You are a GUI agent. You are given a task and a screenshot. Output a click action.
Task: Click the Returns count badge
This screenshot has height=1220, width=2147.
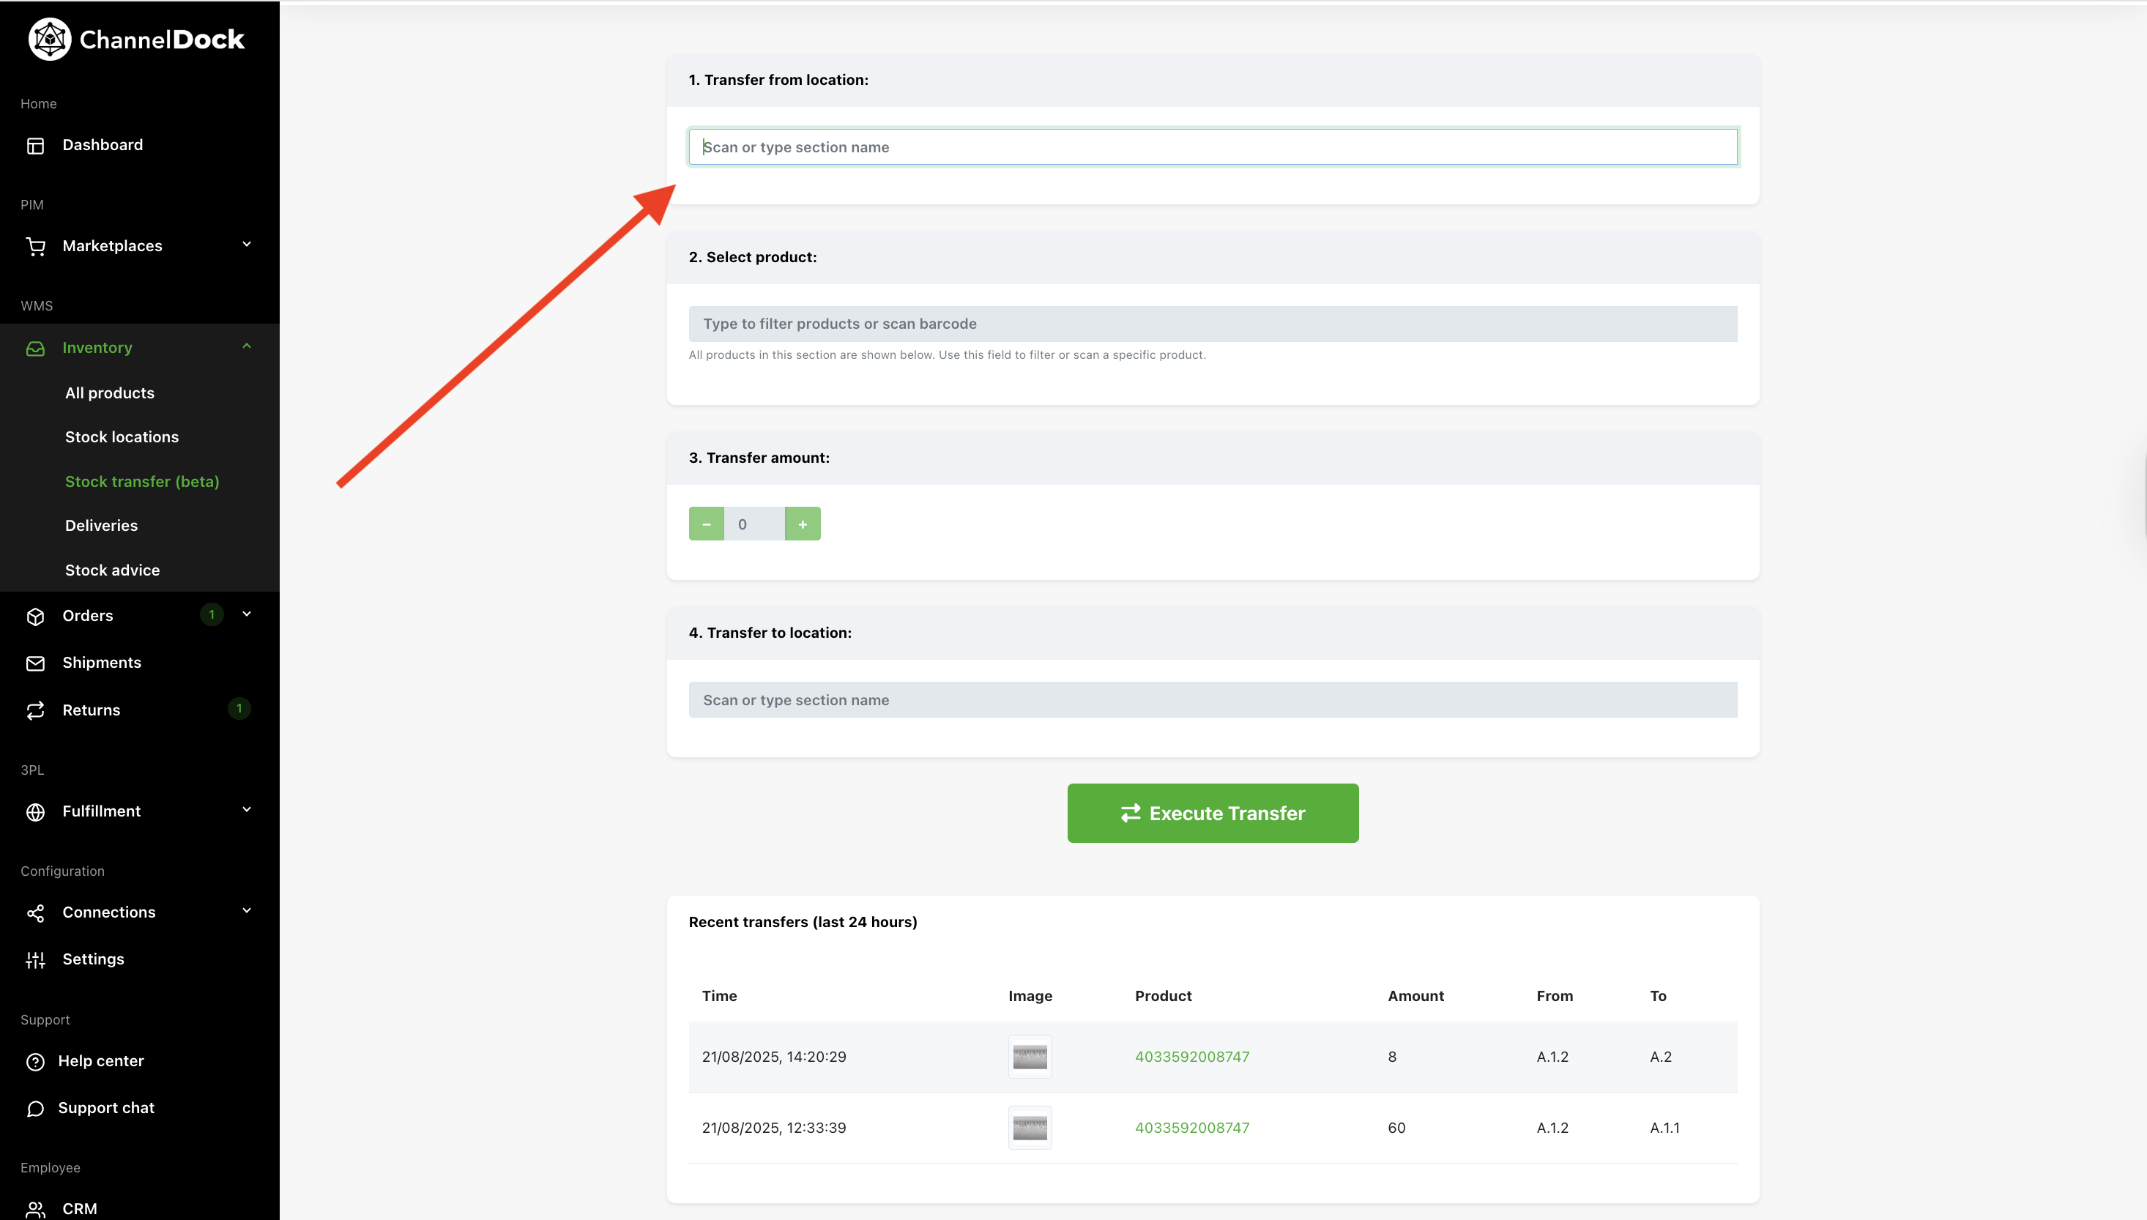(239, 709)
